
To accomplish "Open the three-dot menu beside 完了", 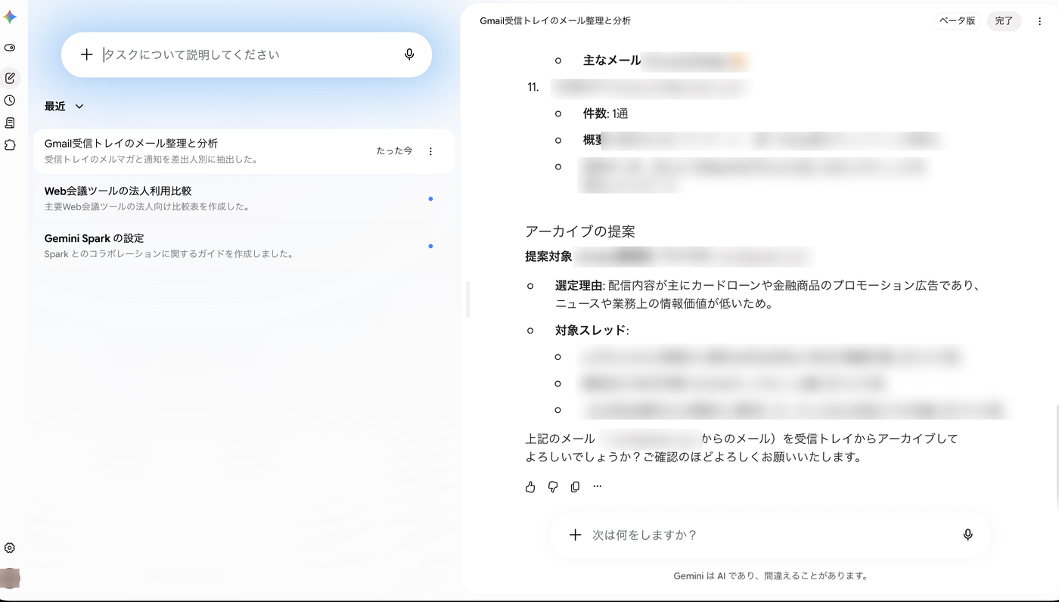I will click(x=1040, y=21).
